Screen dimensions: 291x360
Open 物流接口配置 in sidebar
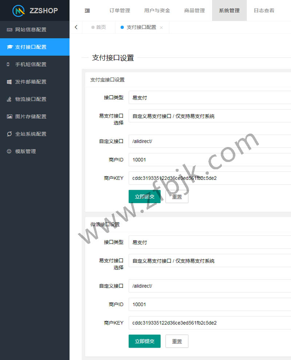35,99
